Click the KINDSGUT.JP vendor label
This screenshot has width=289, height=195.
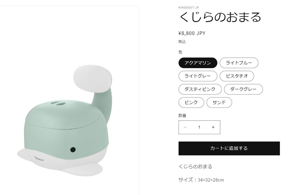tap(189, 7)
